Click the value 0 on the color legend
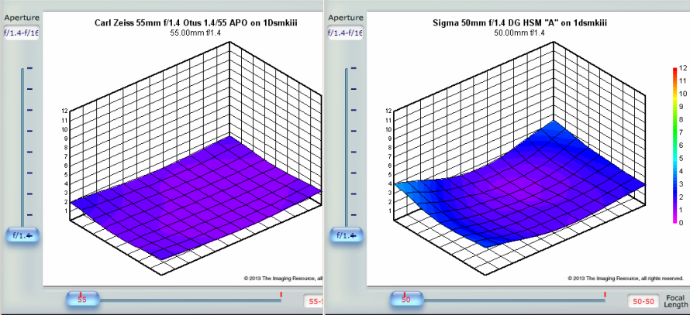 tap(681, 223)
